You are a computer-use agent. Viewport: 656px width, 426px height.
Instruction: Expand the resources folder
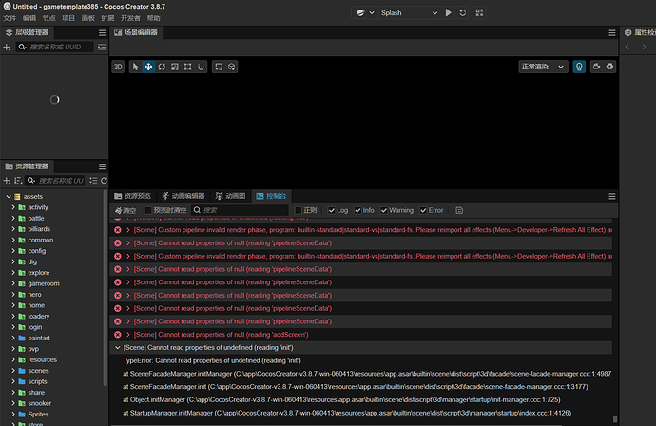point(13,359)
